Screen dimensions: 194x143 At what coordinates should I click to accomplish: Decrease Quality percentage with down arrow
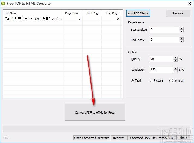pyautogui.click(x=175, y=61)
